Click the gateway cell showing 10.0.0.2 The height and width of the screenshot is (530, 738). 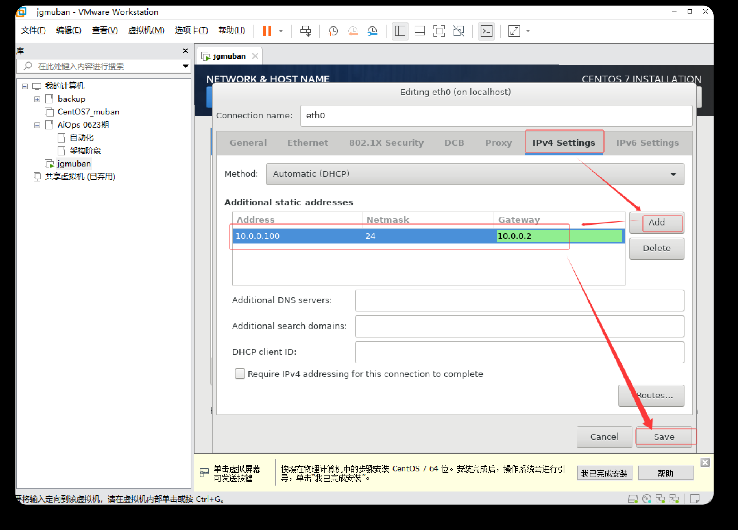coord(559,236)
